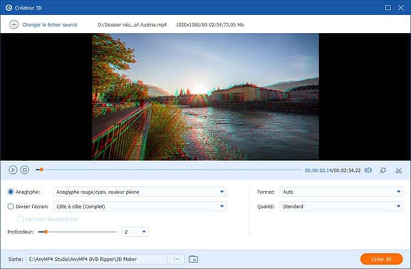411x269 pixels.
Task: Click the Créer 3D button
Action: (382, 259)
